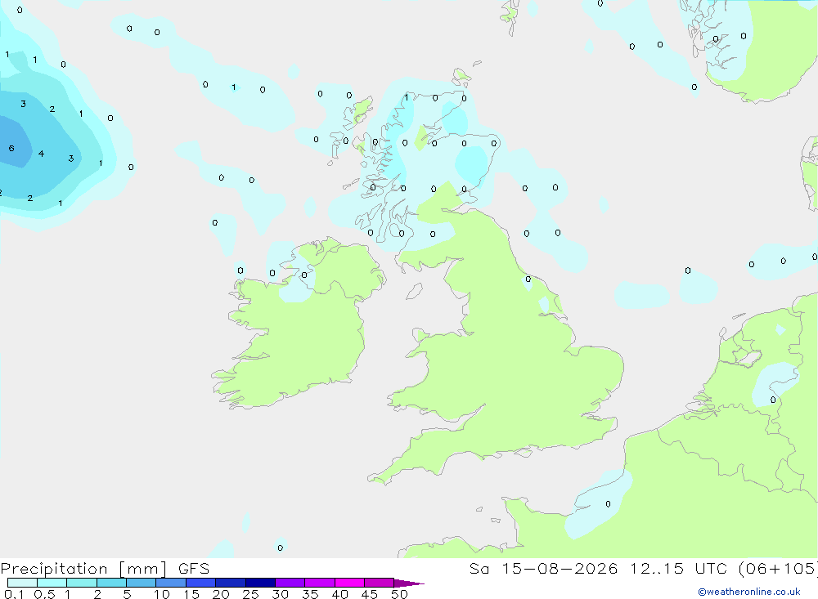This screenshot has width=818, height=599.
Task: Click the 2–5 mm legend color swatch
Action: pos(111,583)
